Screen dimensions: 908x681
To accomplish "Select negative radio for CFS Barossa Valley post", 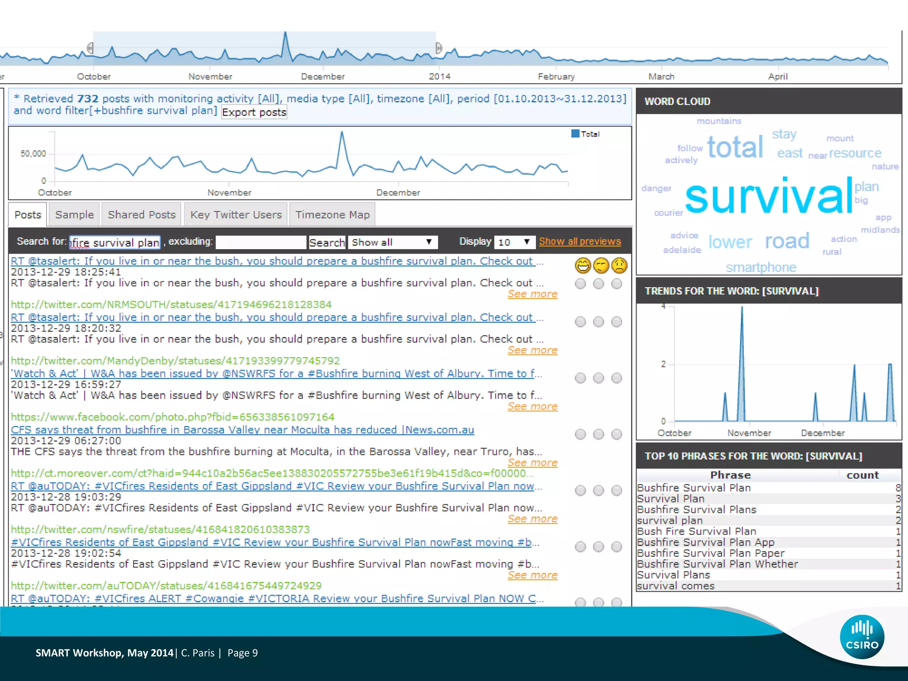I will coord(617,434).
